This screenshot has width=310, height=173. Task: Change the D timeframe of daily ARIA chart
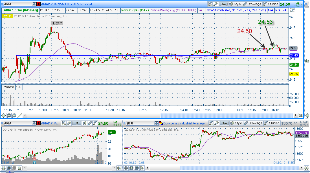click(77, 123)
